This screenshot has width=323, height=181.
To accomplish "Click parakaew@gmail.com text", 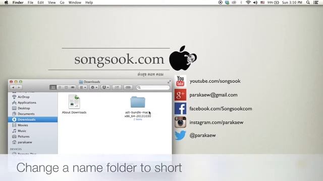I will pos(213,95).
